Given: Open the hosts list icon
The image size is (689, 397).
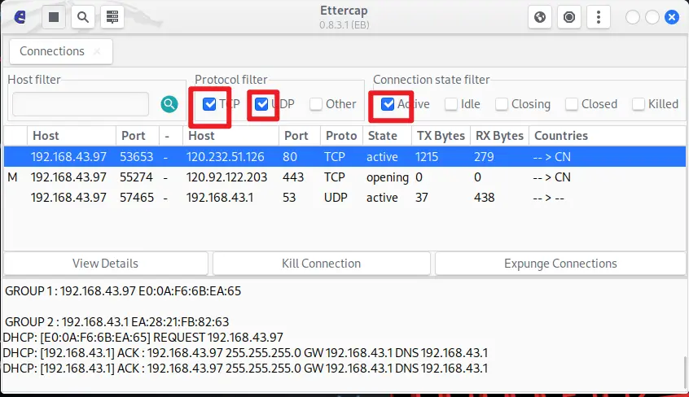Looking at the screenshot, I should coord(112,17).
